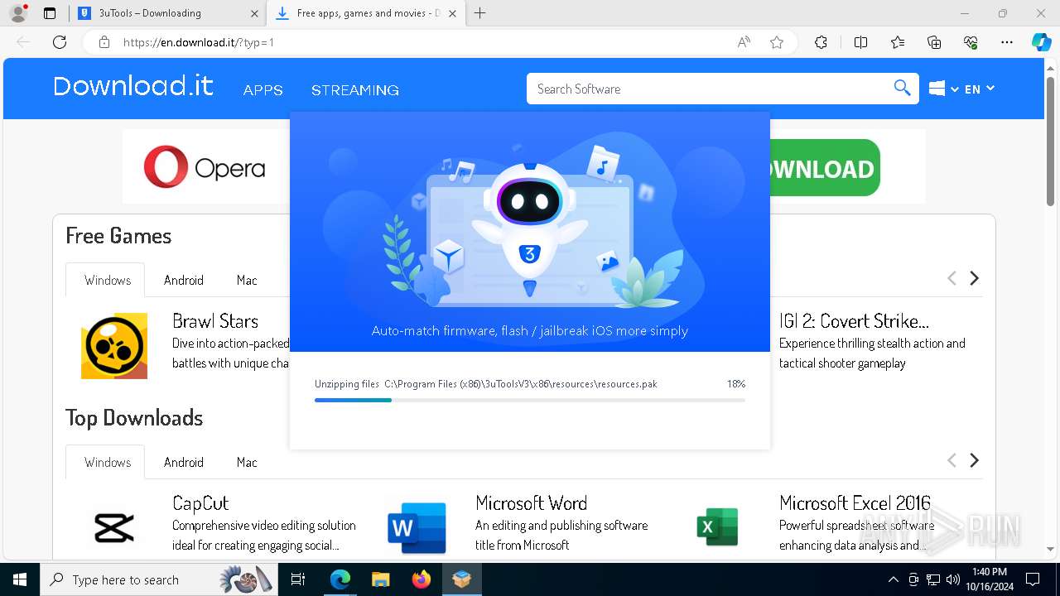Open a new browser tab
The width and height of the screenshot is (1060, 596).
(479, 13)
